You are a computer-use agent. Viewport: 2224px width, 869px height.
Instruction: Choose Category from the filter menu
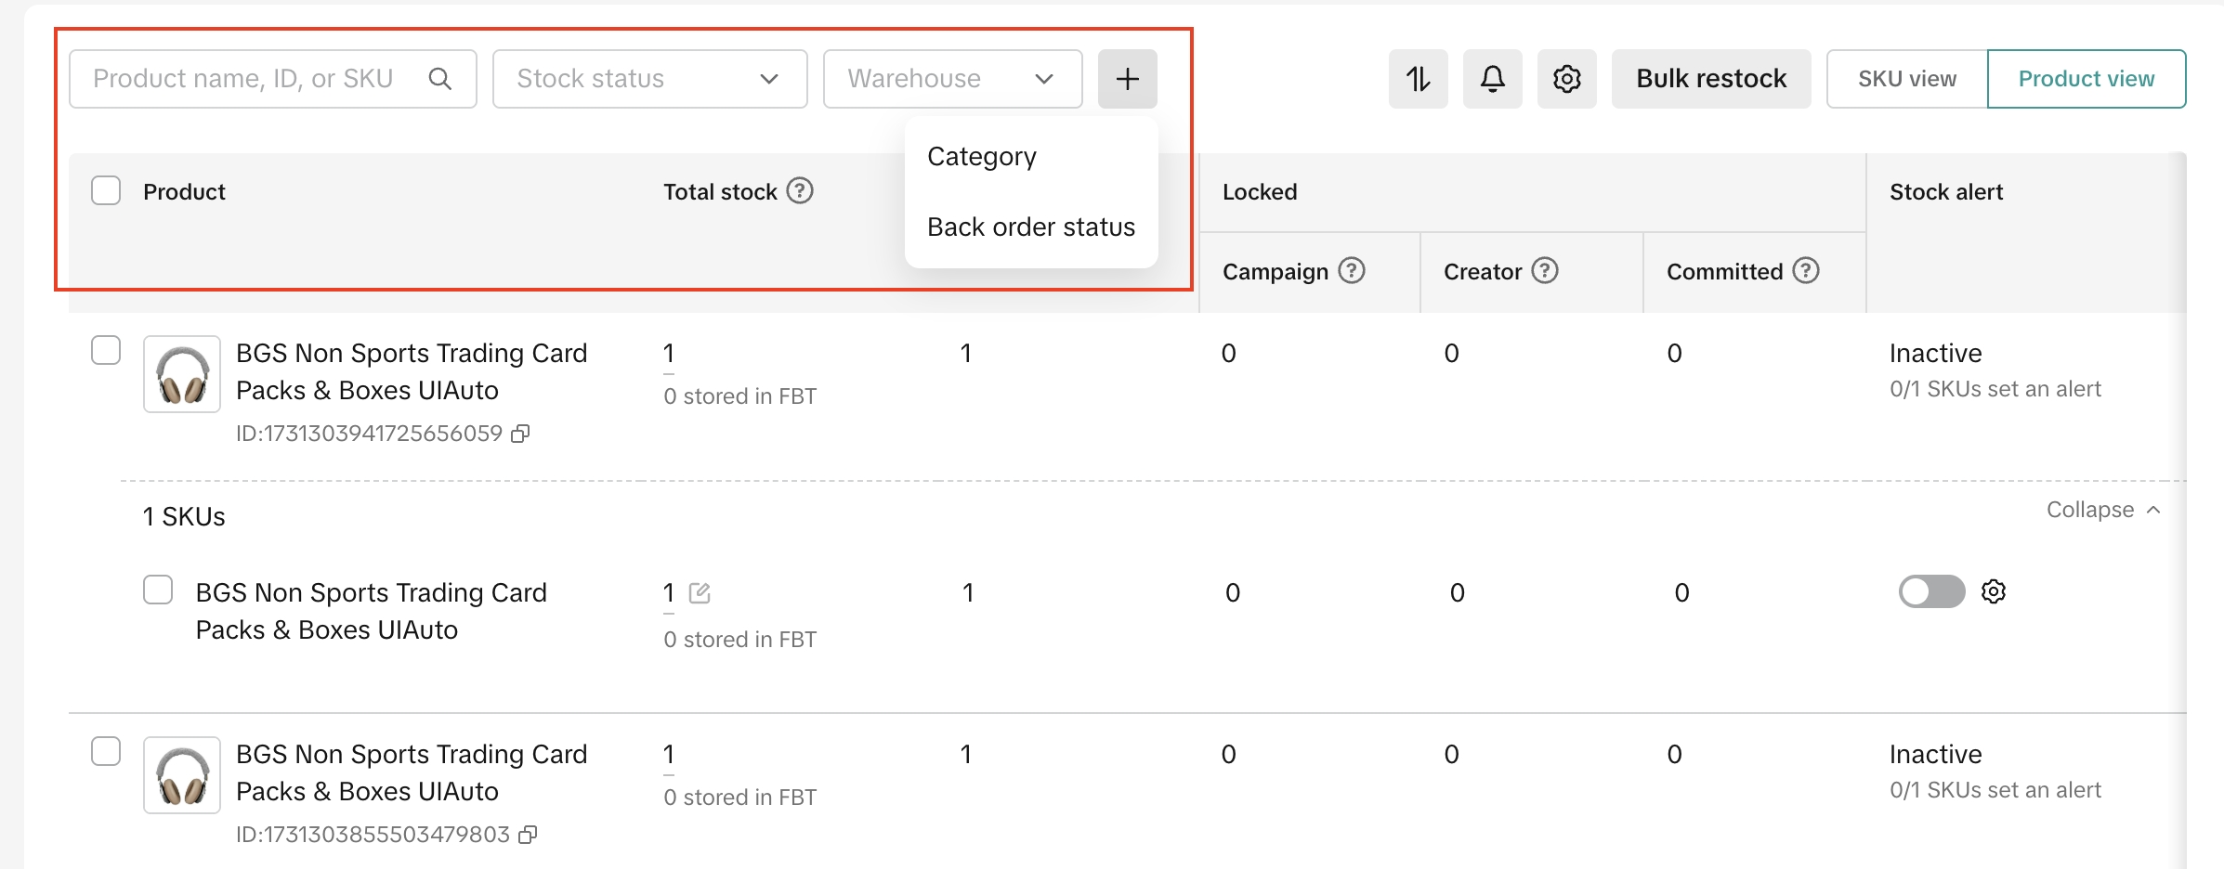pos(982,156)
